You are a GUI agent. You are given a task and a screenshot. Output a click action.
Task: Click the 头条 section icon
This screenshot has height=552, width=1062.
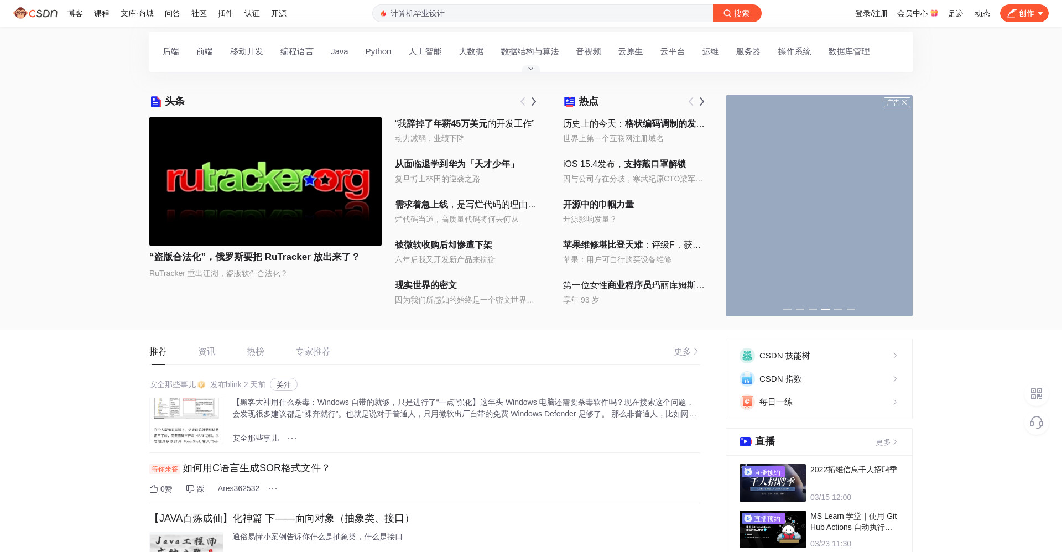[155, 101]
